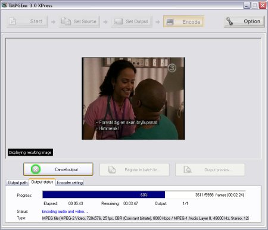Click the Output preview magnifier icon
This screenshot has height=230, width=268.
click(188, 170)
